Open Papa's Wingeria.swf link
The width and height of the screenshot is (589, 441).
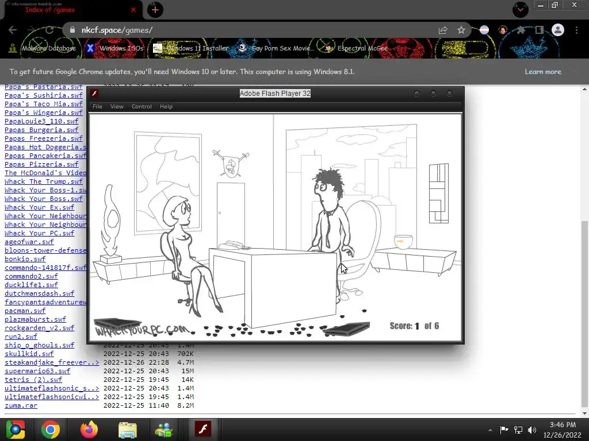44,113
